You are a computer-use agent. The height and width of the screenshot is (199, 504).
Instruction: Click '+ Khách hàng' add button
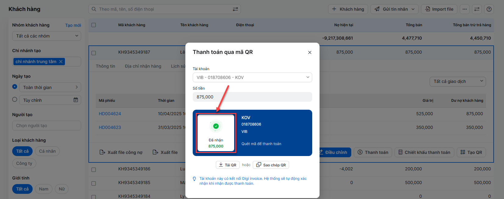click(348, 9)
